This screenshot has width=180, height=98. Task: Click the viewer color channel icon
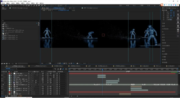pos(69,63)
